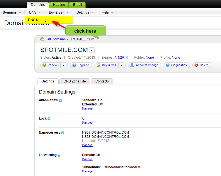Viewport: 221px width, 176px height.
Task: Open Lock help question icon
Action: 49,119
